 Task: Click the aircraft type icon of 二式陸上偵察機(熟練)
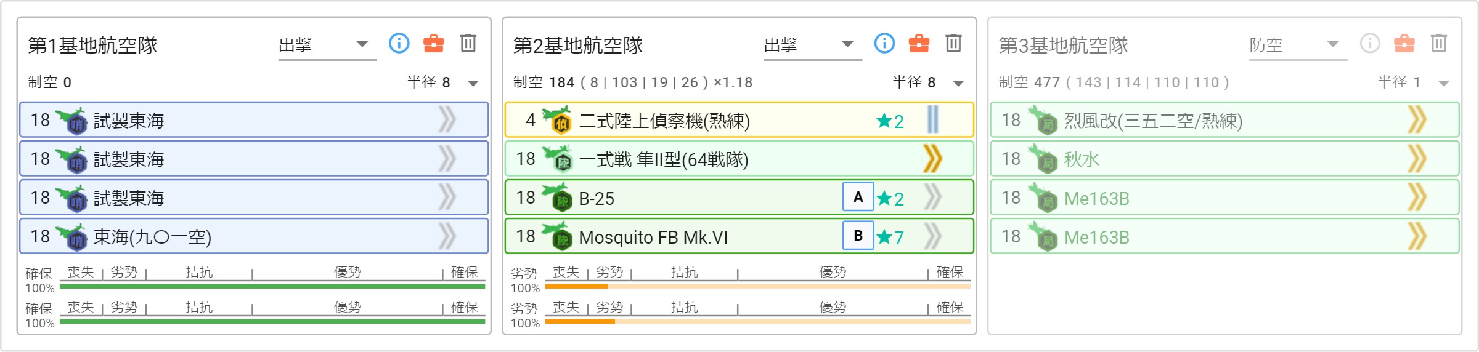[557, 120]
